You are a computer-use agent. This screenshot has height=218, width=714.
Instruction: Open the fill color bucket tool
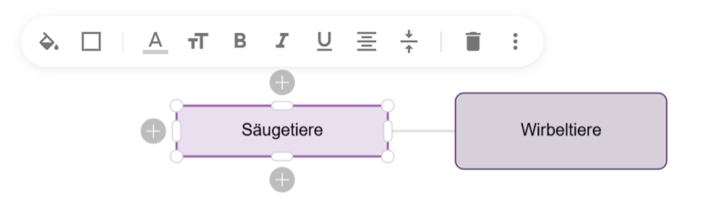(49, 42)
